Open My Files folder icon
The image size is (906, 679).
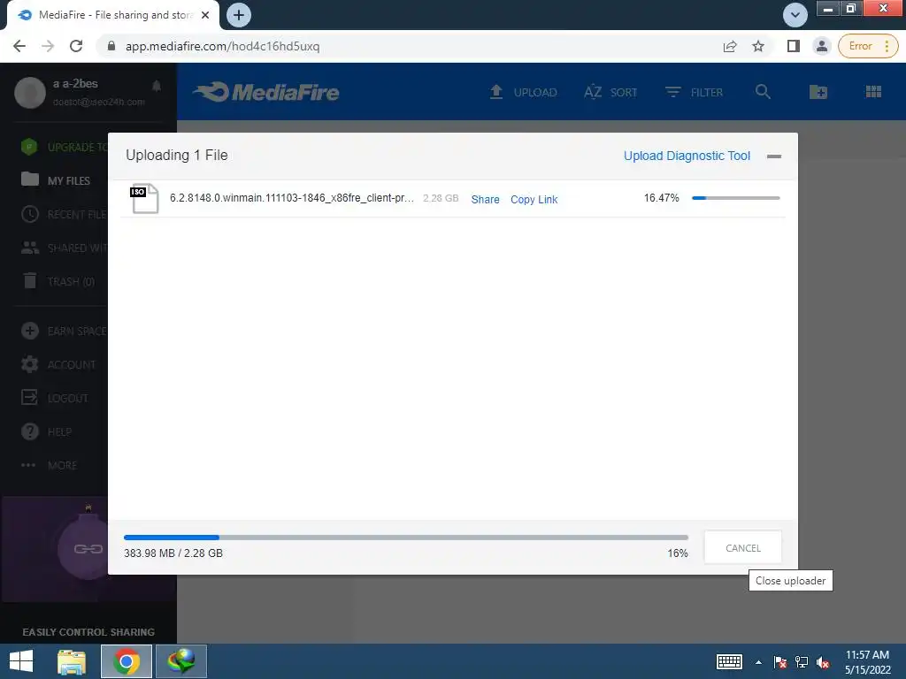pos(30,179)
